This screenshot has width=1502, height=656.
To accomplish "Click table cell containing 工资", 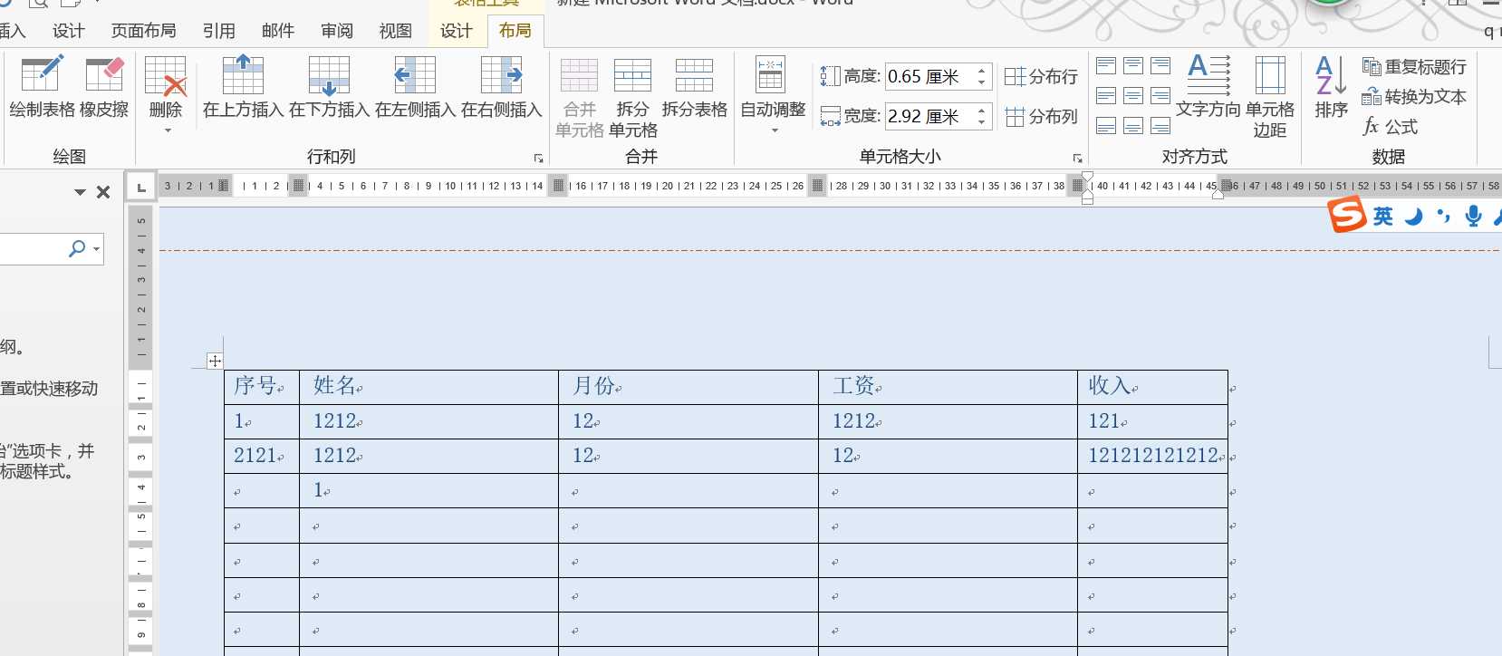I will 948,387.
